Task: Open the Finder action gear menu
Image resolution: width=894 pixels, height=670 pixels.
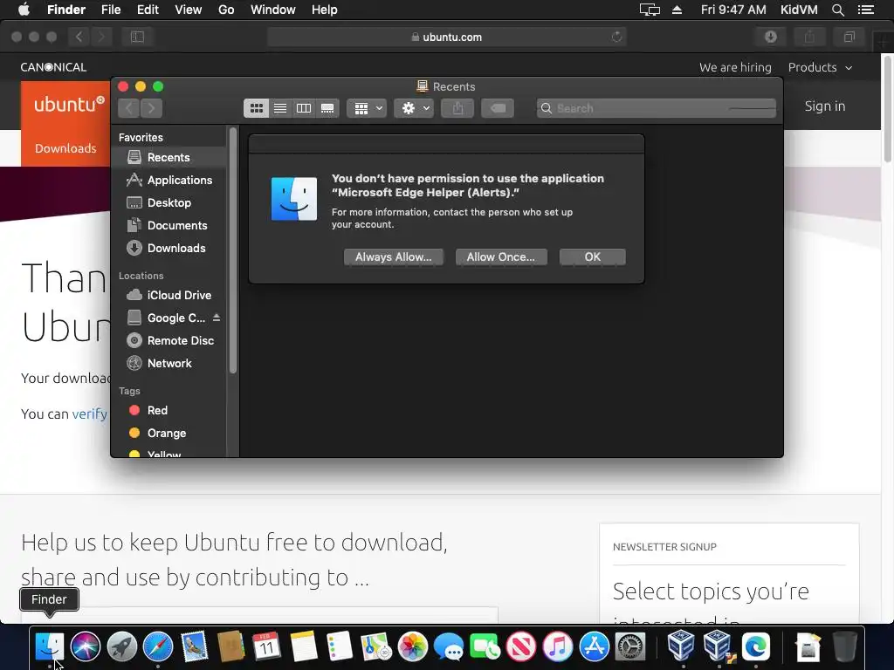Action: coord(414,108)
